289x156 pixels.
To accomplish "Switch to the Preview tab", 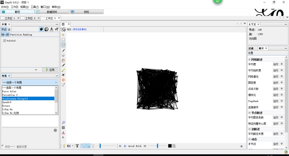I will tap(86, 12).
